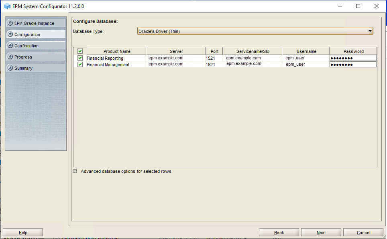The height and width of the screenshot is (239, 387).
Task: Click port 1521 in Financial Reporting row
Action: pos(214,58)
